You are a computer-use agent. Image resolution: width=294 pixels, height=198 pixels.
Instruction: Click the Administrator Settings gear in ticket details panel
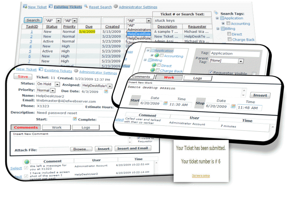tap(76, 71)
